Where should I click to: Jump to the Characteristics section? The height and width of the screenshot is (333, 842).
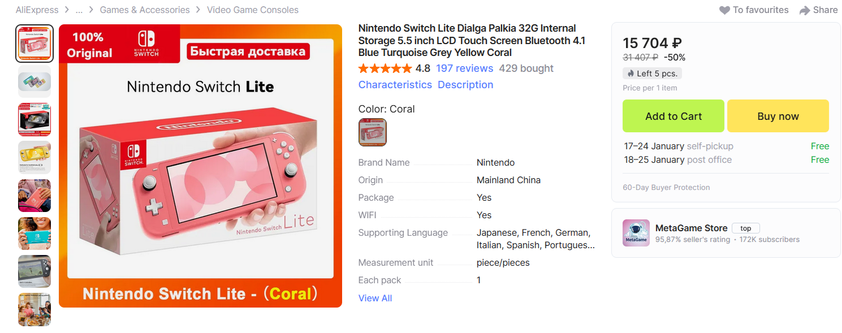(x=395, y=85)
